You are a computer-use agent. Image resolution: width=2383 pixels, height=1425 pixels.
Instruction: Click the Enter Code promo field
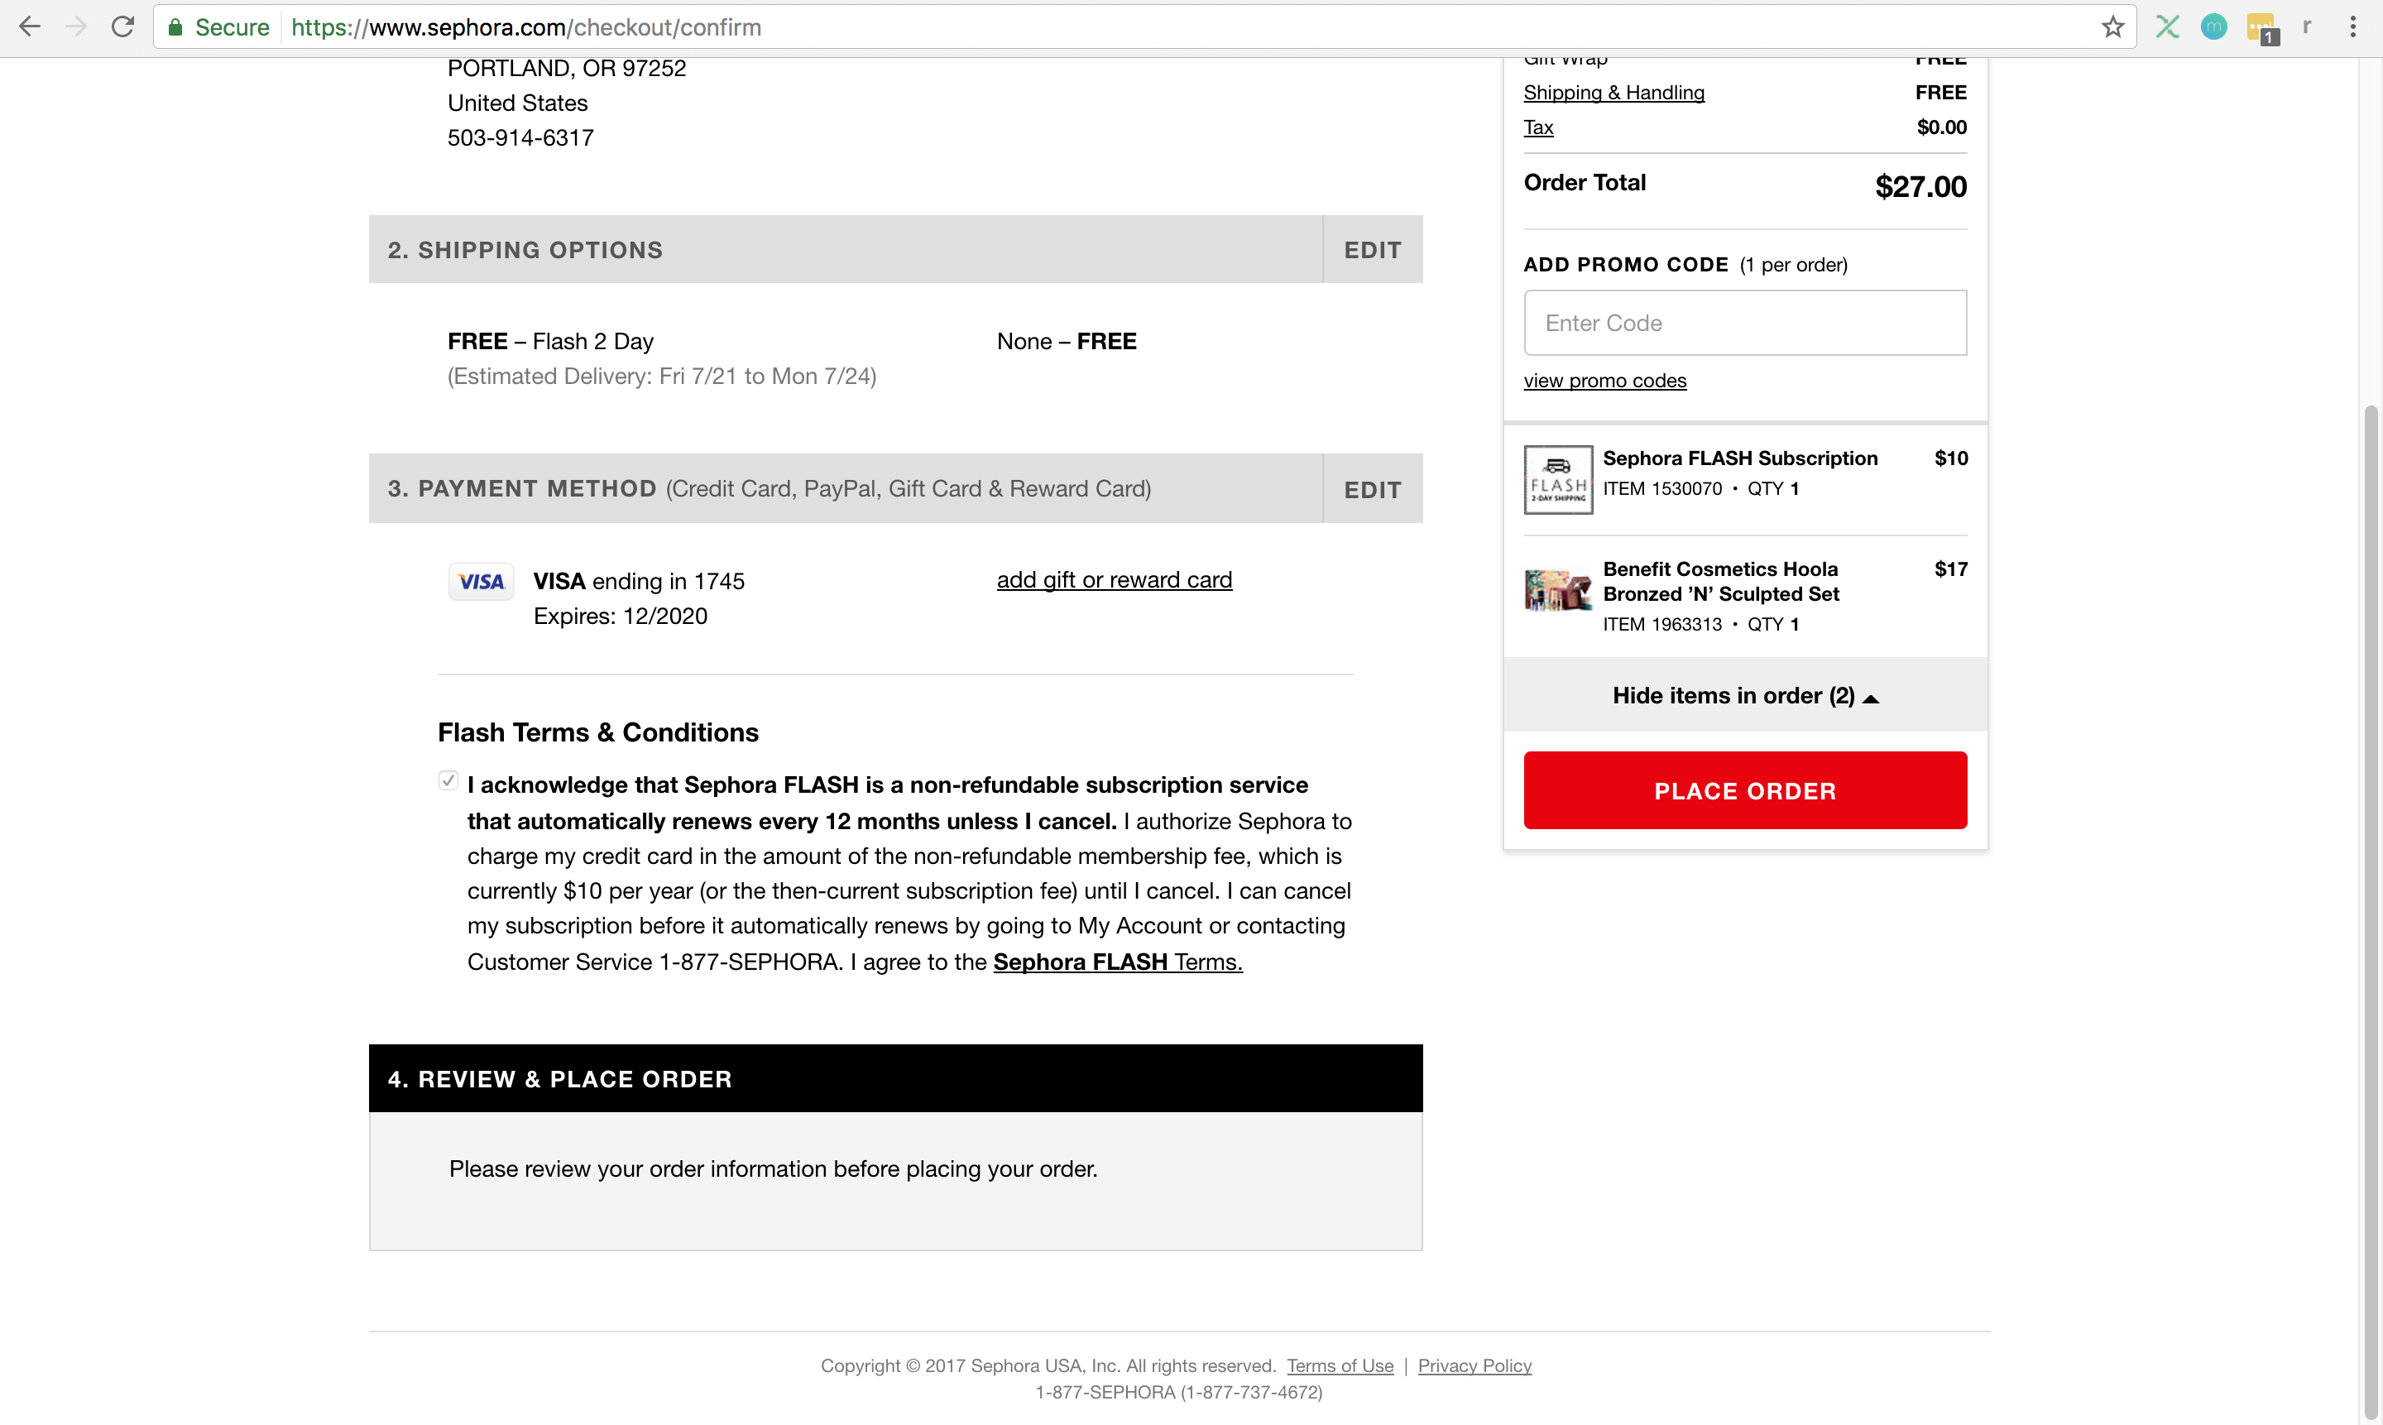click(x=1744, y=324)
